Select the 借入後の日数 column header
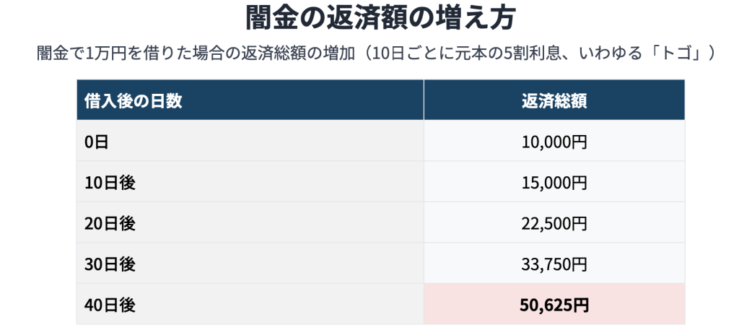This screenshot has height=330, width=739. pos(250,100)
